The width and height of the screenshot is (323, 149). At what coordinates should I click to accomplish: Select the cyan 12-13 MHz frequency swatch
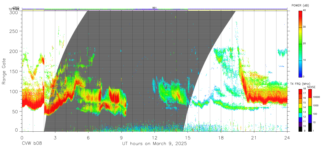[300, 115]
